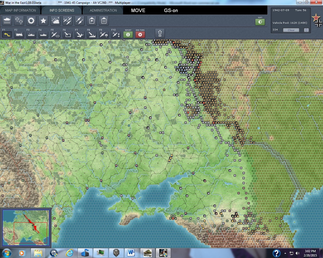Switch to Map Information tab

click(21, 10)
